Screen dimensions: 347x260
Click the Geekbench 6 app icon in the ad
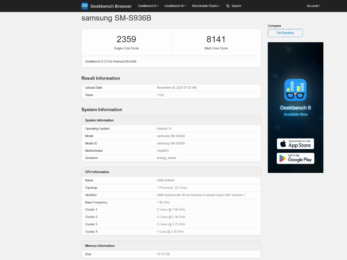click(x=295, y=90)
